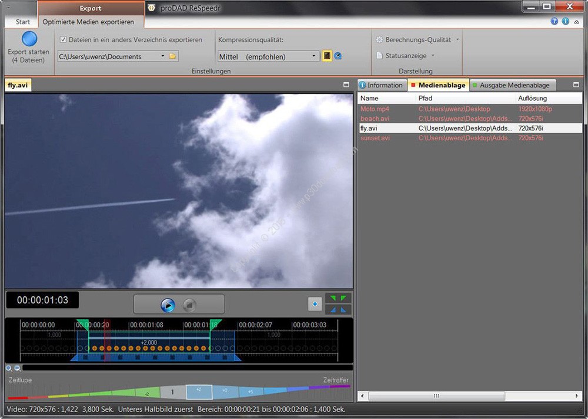Image resolution: width=588 pixels, height=419 pixels.
Task: Click the blue info icon in title area
Action: tap(566, 21)
